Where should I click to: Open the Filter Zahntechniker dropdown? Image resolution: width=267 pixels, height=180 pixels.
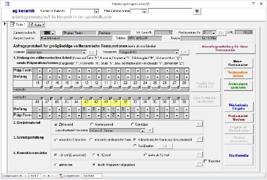144,11
